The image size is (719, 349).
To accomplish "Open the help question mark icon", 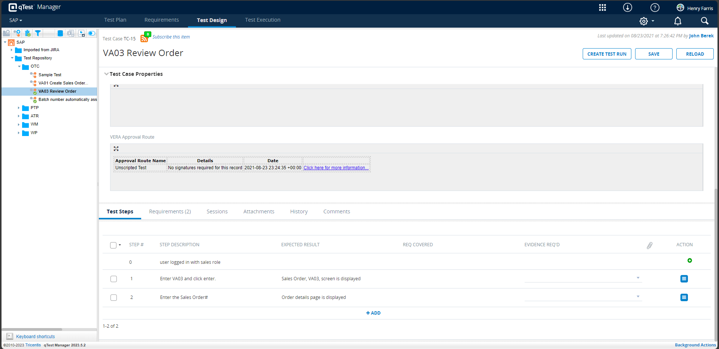I will coord(655,7).
